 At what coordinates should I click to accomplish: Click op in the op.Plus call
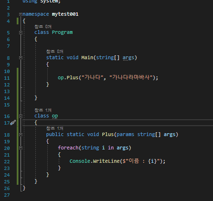[61, 78]
